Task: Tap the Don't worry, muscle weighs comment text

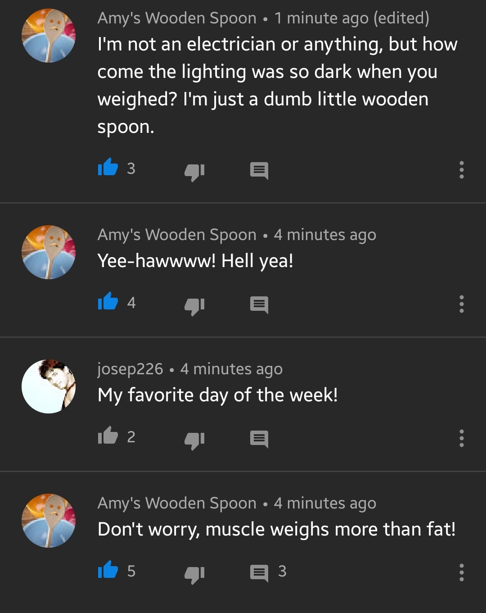Action: pyautogui.click(x=277, y=529)
